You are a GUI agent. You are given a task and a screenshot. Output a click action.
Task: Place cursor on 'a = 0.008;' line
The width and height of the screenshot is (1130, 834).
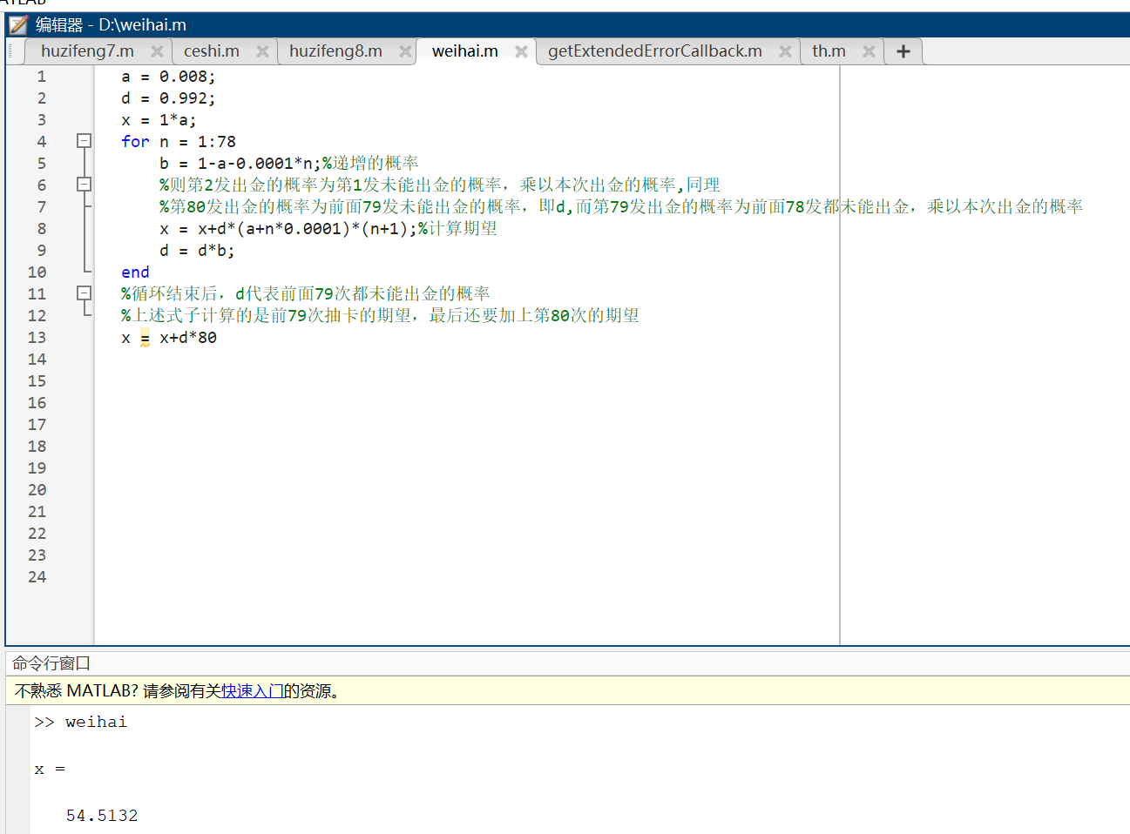click(x=168, y=77)
